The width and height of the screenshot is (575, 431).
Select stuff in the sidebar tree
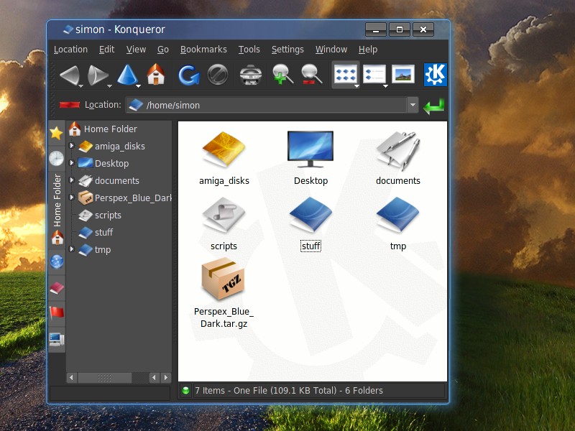click(103, 232)
